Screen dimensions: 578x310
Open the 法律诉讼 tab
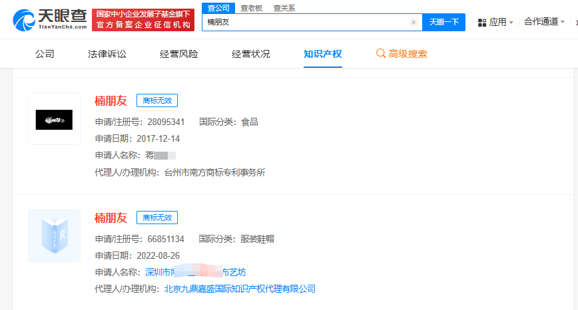(107, 54)
